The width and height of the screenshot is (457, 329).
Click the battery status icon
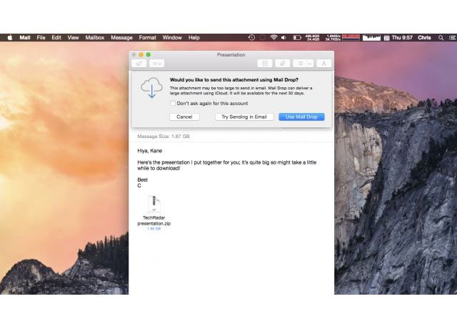297,37
